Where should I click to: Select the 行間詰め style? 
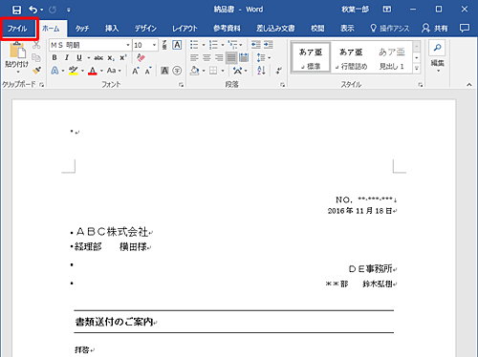pyautogui.click(x=351, y=57)
